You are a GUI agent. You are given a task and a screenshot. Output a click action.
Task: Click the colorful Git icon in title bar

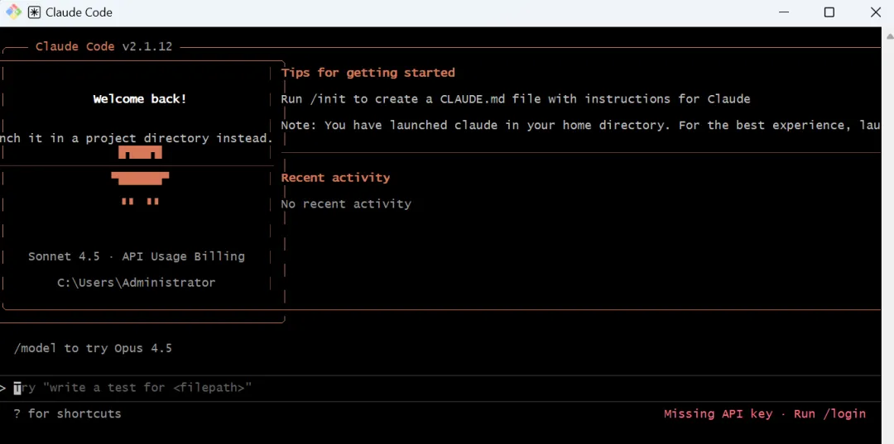14,12
